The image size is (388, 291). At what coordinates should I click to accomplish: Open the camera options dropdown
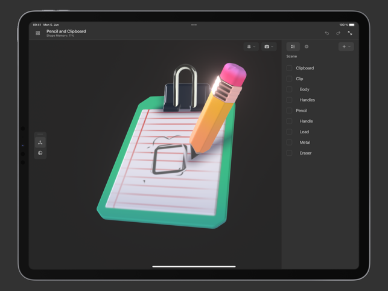pyautogui.click(x=269, y=46)
